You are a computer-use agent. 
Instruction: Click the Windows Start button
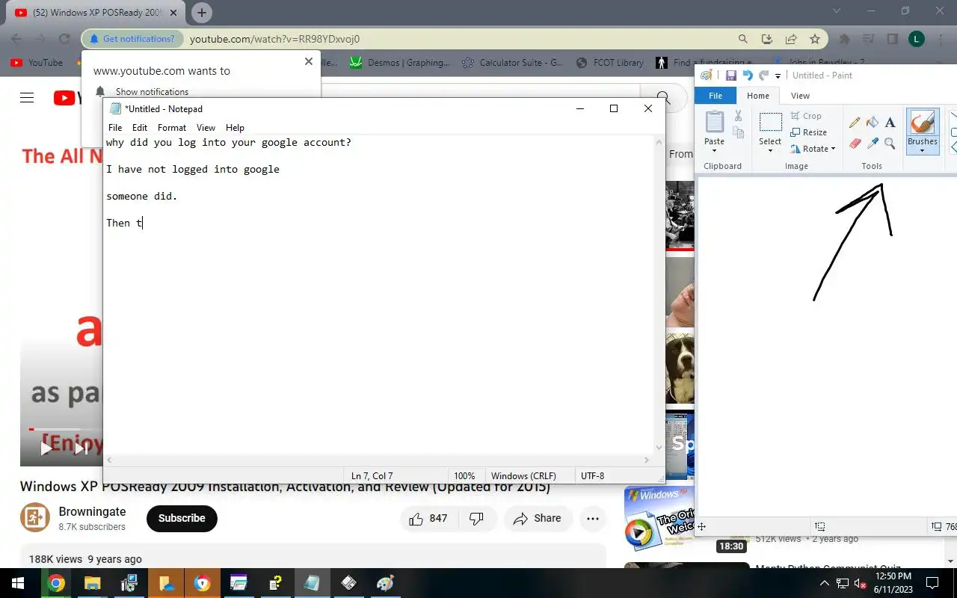[17, 583]
